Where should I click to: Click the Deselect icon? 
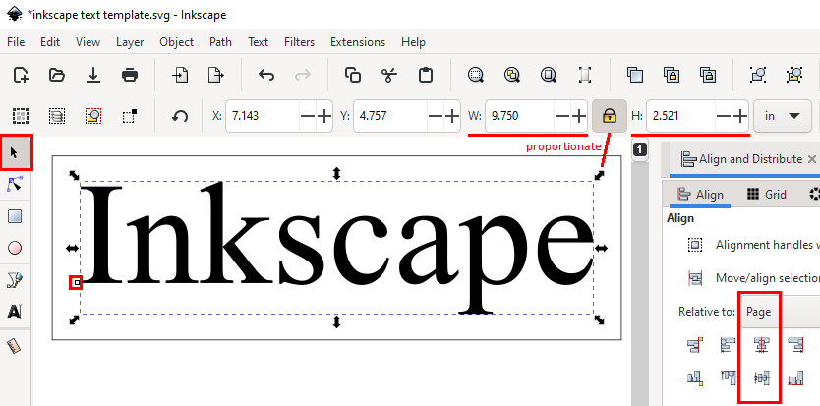[130, 116]
